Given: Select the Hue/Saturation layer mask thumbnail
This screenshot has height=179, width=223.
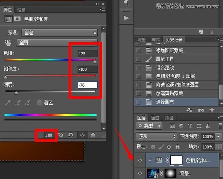Looking at the screenshot, I should [176, 160].
